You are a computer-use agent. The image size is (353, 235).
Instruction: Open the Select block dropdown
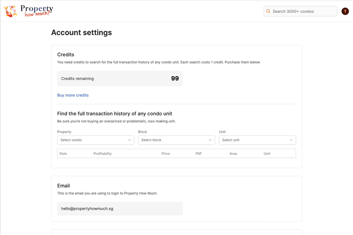point(176,140)
